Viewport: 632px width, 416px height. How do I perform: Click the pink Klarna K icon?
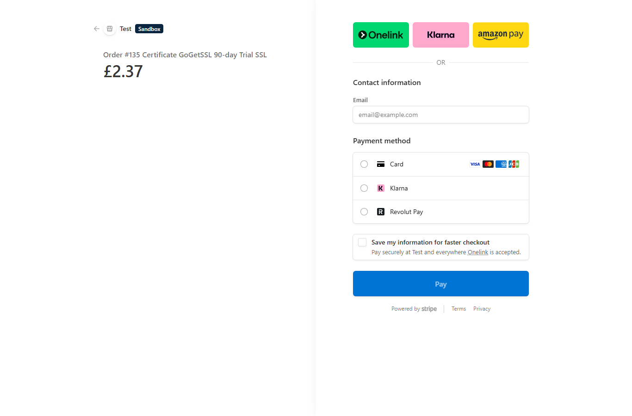click(x=381, y=188)
